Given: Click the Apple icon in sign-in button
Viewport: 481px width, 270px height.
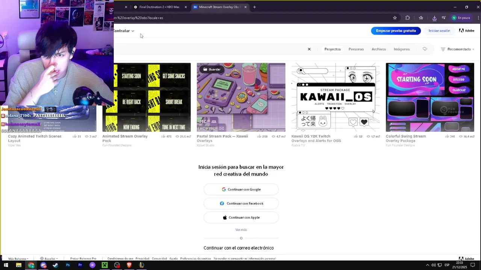Looking at the screenshot, I should pyautogui.click(x=225, y=217).
